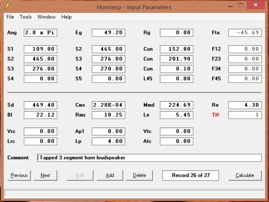
Task: Click the S5 input field
Action: (x=108, y=79)
